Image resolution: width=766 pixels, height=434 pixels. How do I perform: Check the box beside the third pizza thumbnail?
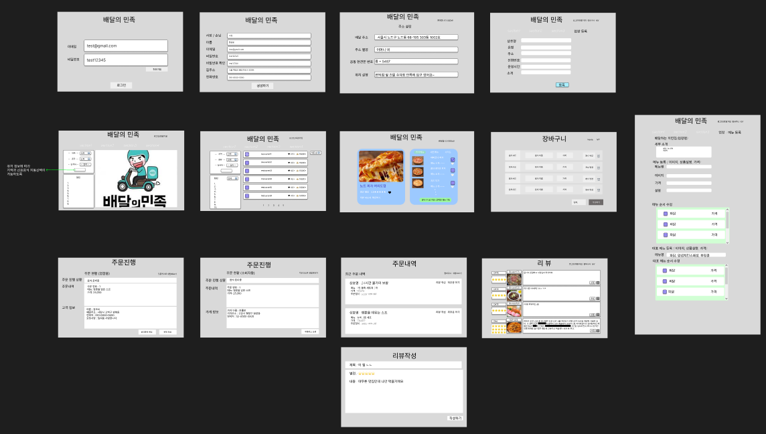(453, 184)
